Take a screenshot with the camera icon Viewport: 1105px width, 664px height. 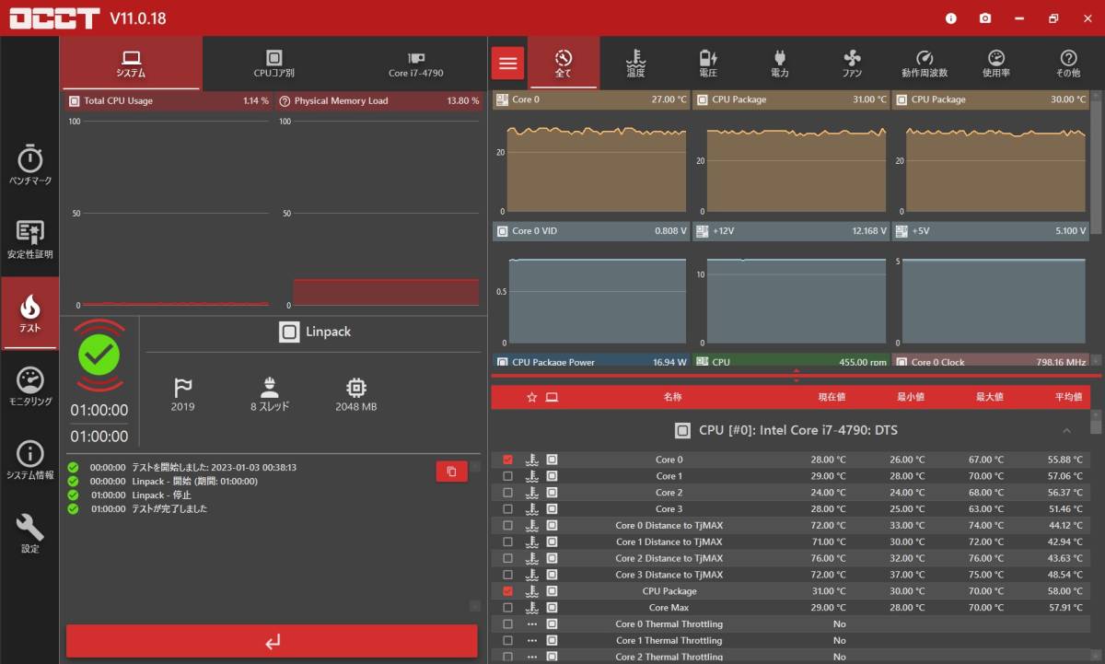click(985, 18)
